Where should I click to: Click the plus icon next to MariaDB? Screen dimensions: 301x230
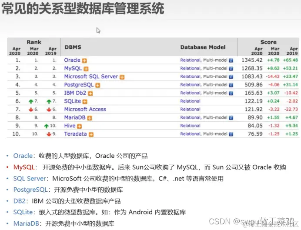click(90, 118)
